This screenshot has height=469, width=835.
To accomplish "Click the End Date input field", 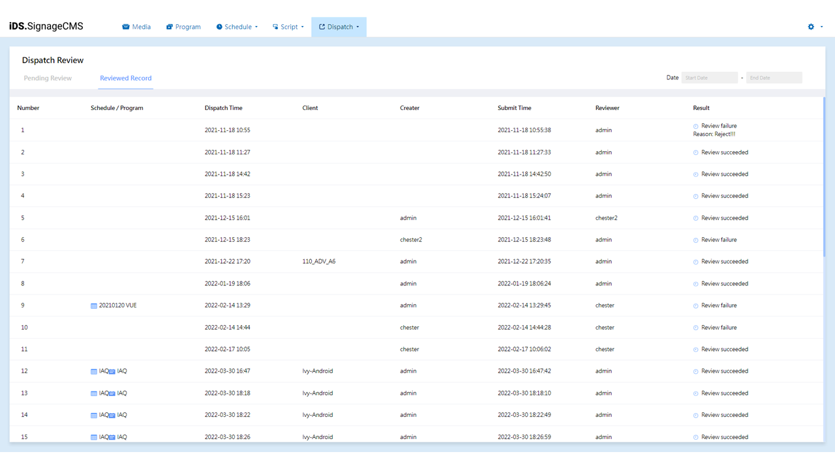I will coord(774,78).
